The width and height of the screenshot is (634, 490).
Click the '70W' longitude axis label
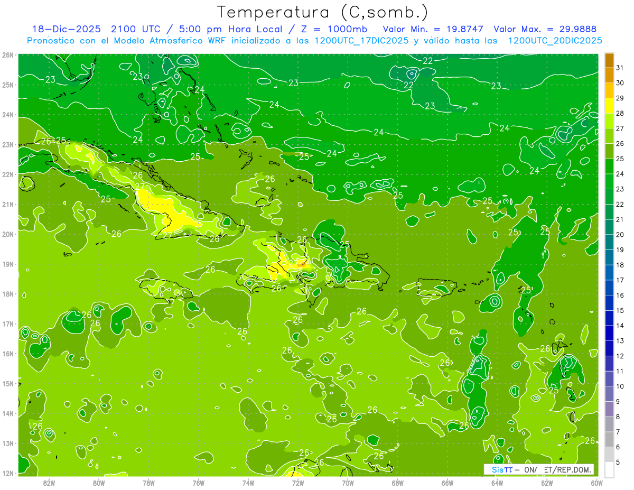(348, 483)
